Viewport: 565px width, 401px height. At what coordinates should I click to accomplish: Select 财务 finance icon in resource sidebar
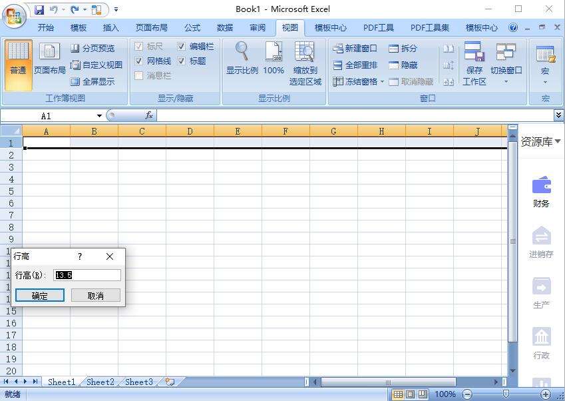[x=541, y=192]
